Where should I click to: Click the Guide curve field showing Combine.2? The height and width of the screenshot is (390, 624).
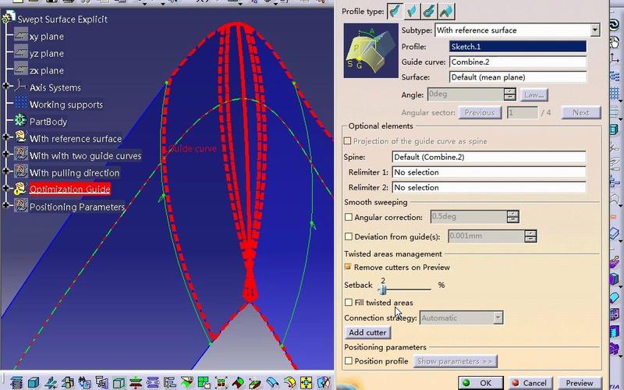(518, 62)
